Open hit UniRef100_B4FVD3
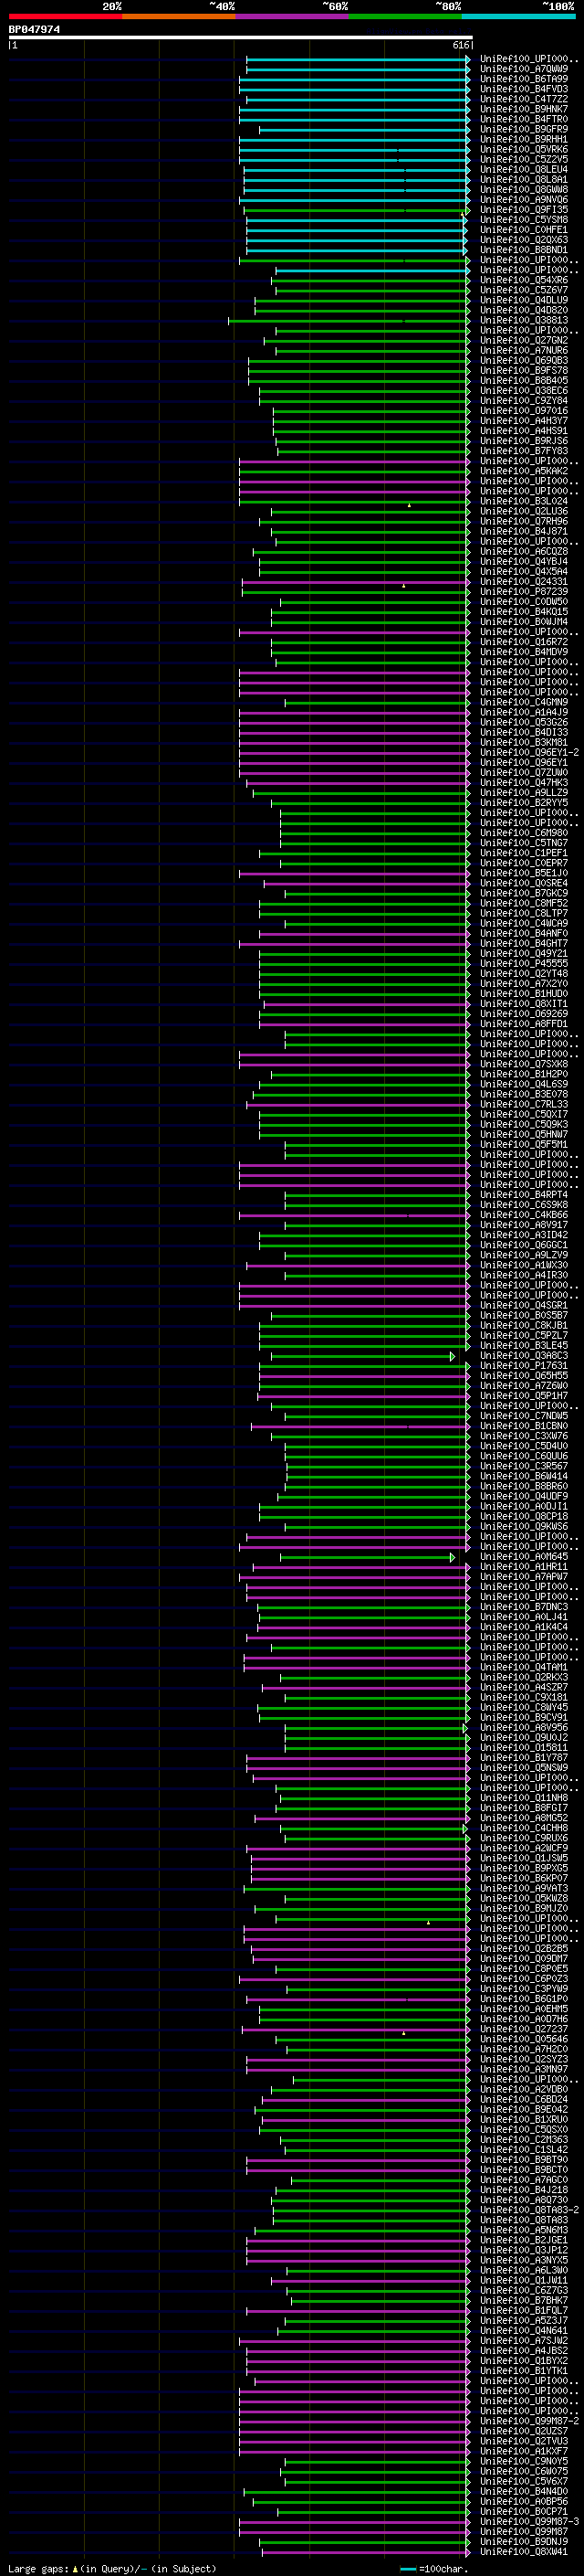This screenshot has height=2576, width=584. point(523,90)
